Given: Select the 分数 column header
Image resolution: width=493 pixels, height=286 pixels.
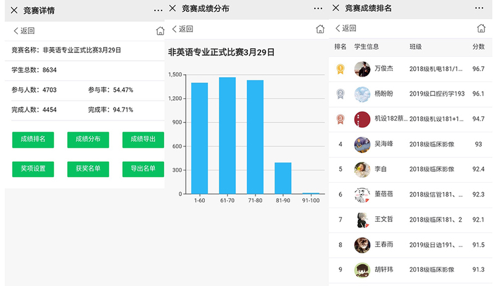Looking at the screenshot, I should click(478, 47).
